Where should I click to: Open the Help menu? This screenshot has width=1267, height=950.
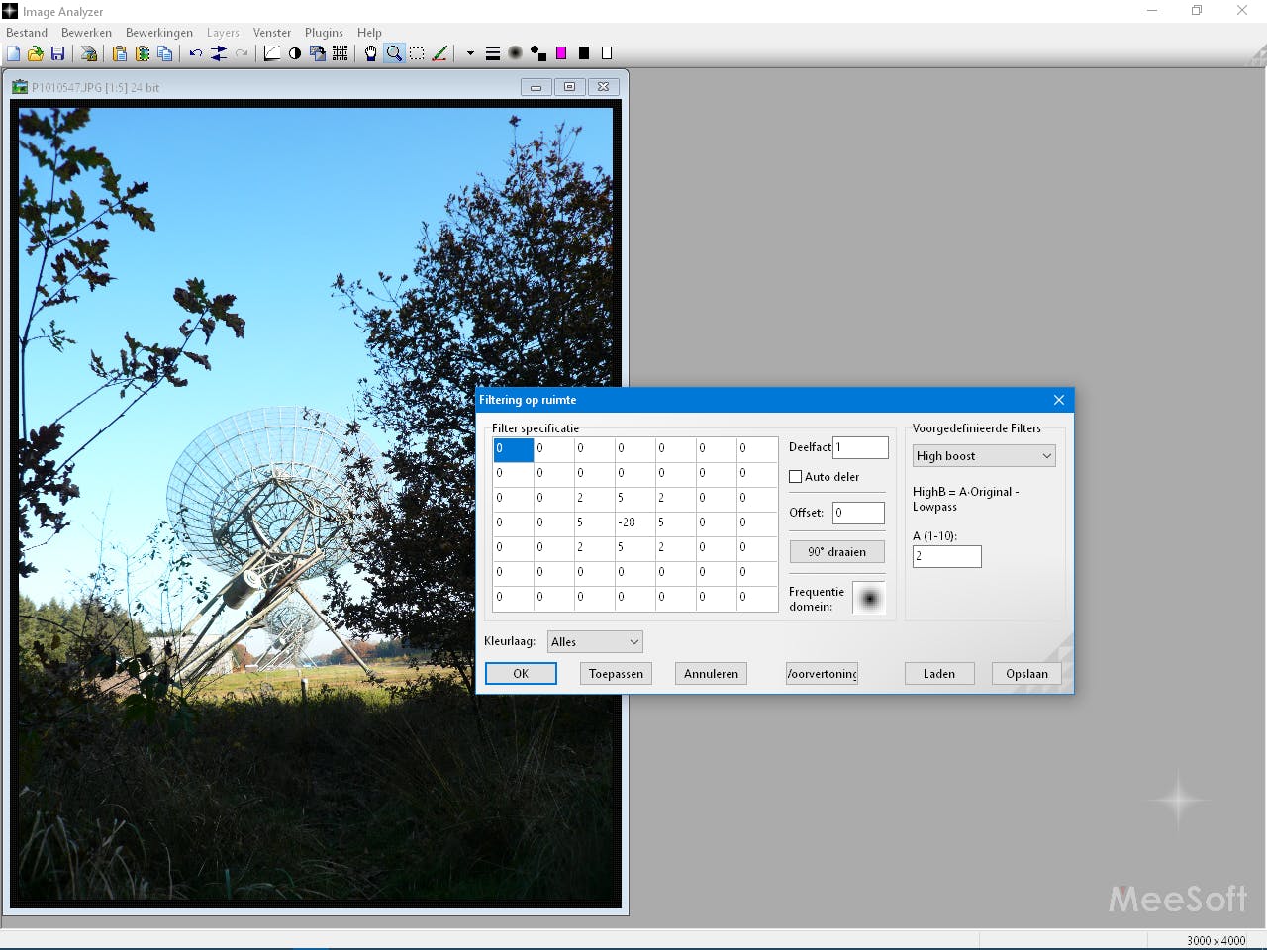[369, 33]
